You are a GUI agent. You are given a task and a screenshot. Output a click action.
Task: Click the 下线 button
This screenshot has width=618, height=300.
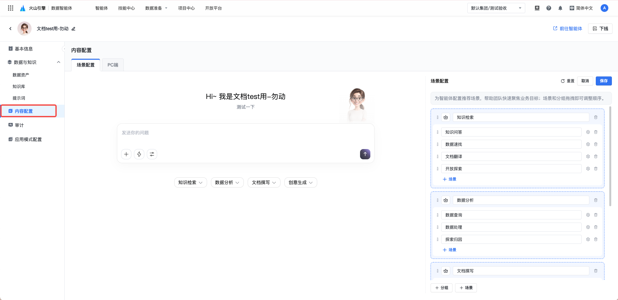[x=600, y=29]
